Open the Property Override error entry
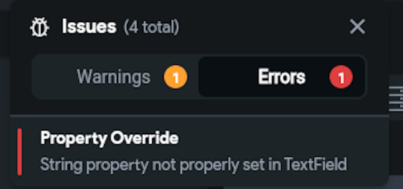Image resolution: width=403 pixels, height=189 pixels. point(199,151)
